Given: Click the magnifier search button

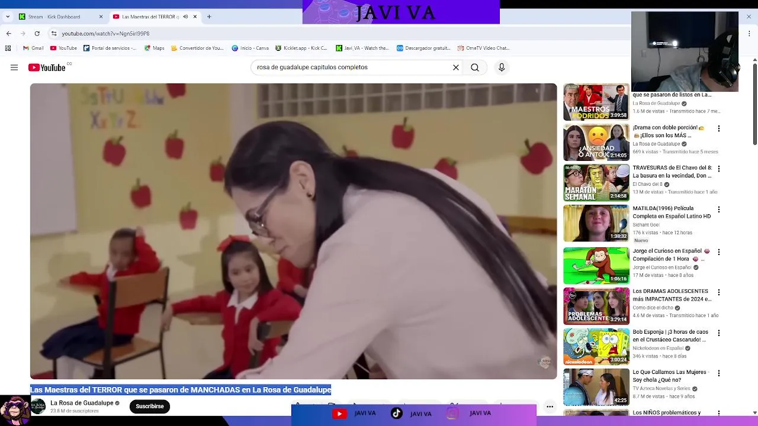Looking at the screenshot, I should pos(475,67).
